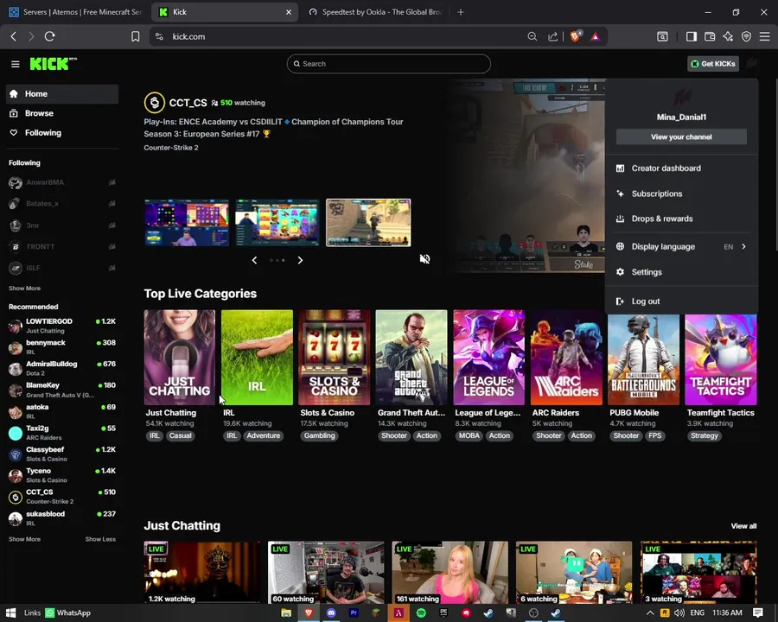Viewport: 778px width, 622px height.
Task: Click the MOBA tag
Action: click(x=469, y=435)
